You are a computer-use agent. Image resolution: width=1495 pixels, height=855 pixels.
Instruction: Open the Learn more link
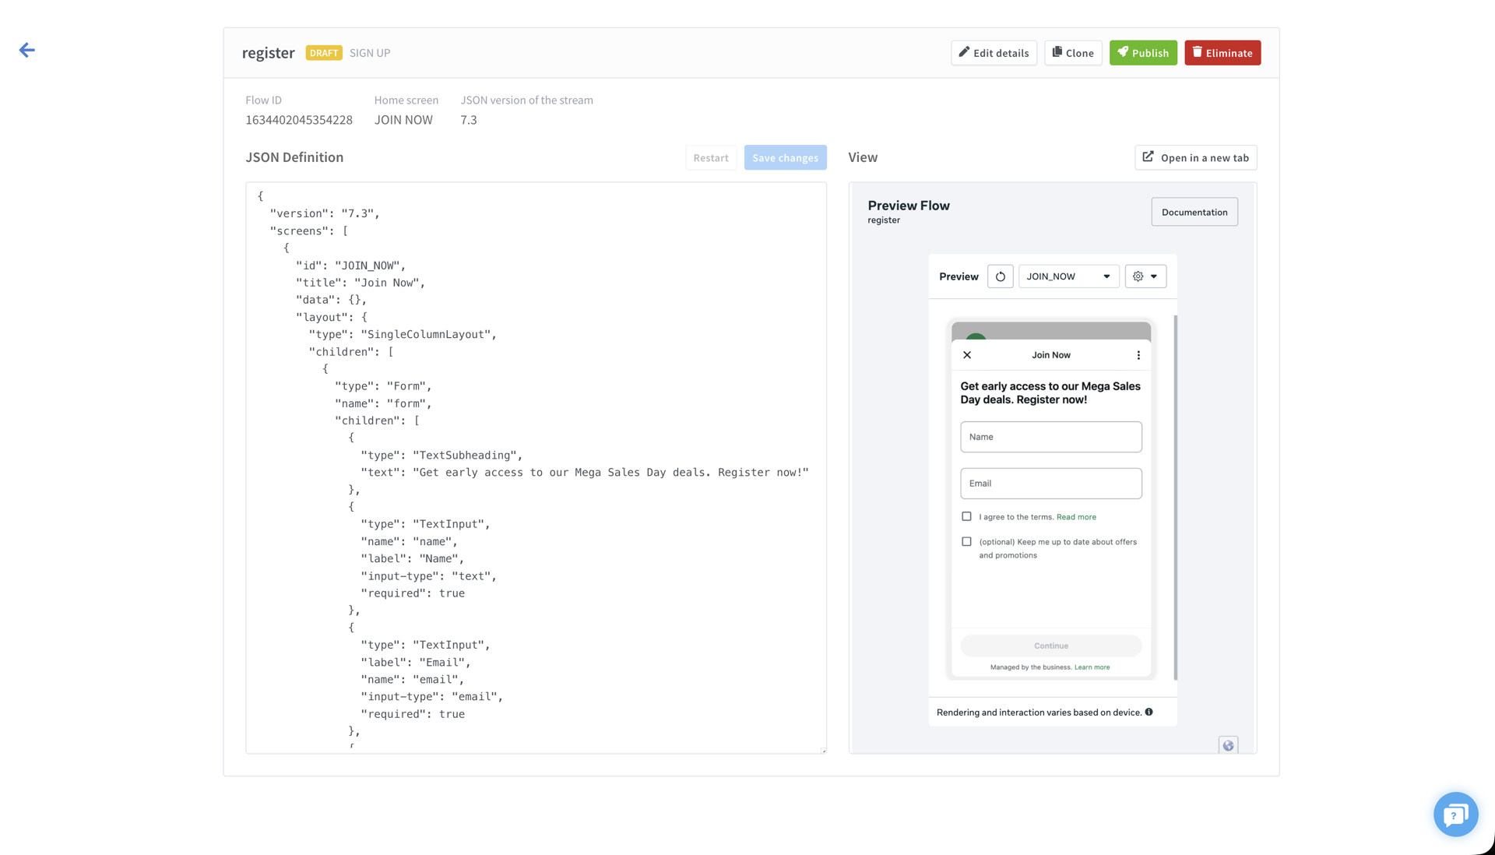1092,667
